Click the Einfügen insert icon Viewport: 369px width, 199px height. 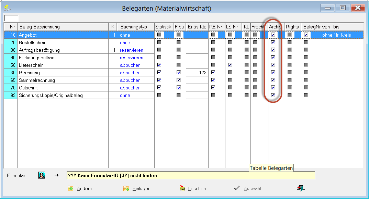coord(125,188)
